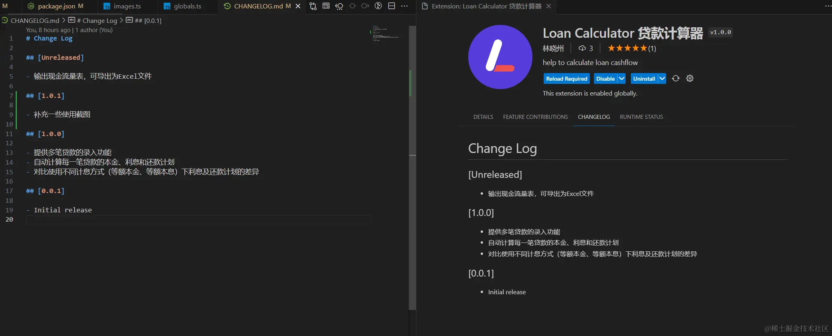Click the five-star rating
Image resolution: width=832 pixels, height=336 pixels.
tap(627, 48)
